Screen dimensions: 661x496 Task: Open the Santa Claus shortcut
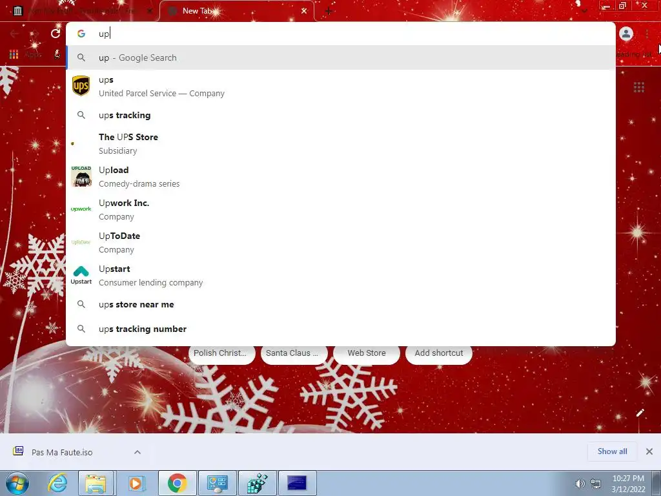pos(294,353)
